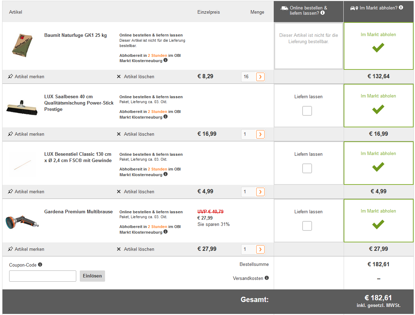
Task: Click the Baumit Naturfuge bag thumbnail
Action: coord(22,45)
